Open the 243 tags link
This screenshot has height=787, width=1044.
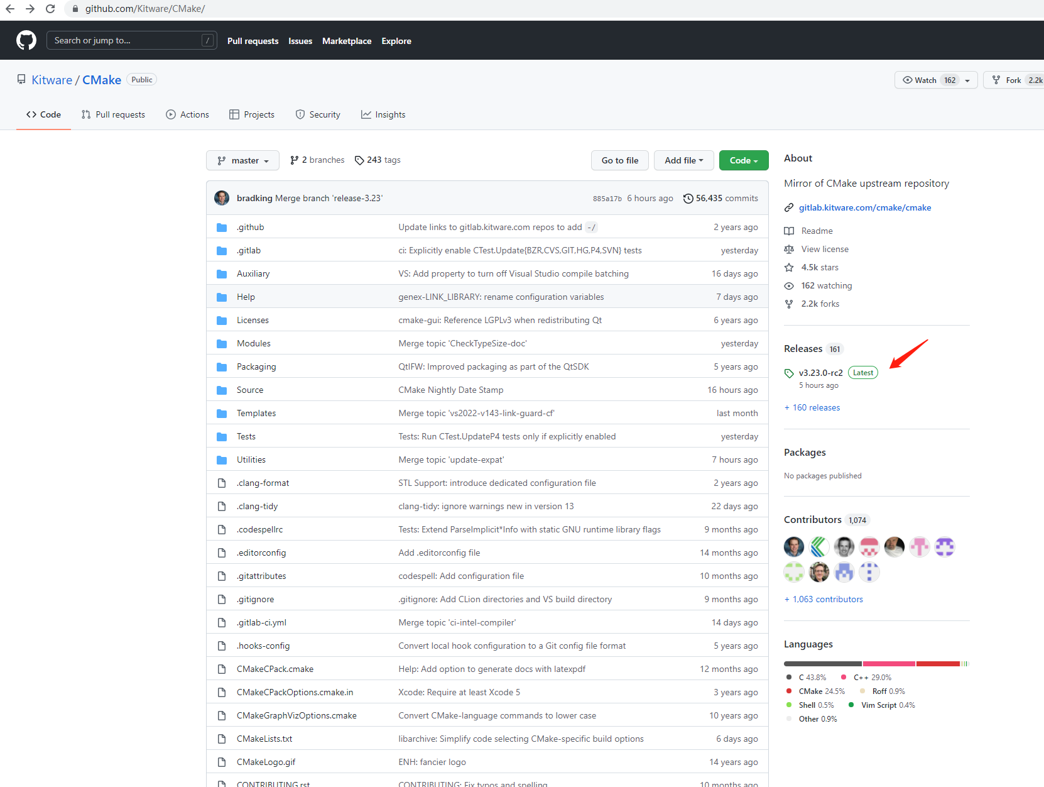click(378, 160)
